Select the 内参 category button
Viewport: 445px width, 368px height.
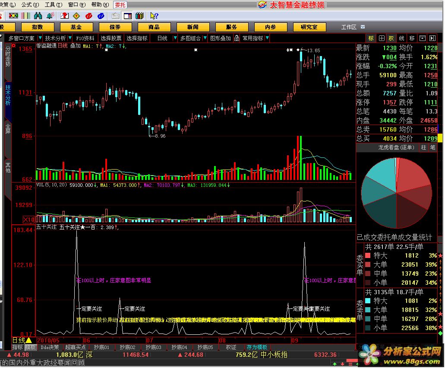pyautogui.click(x=271, y=27)
